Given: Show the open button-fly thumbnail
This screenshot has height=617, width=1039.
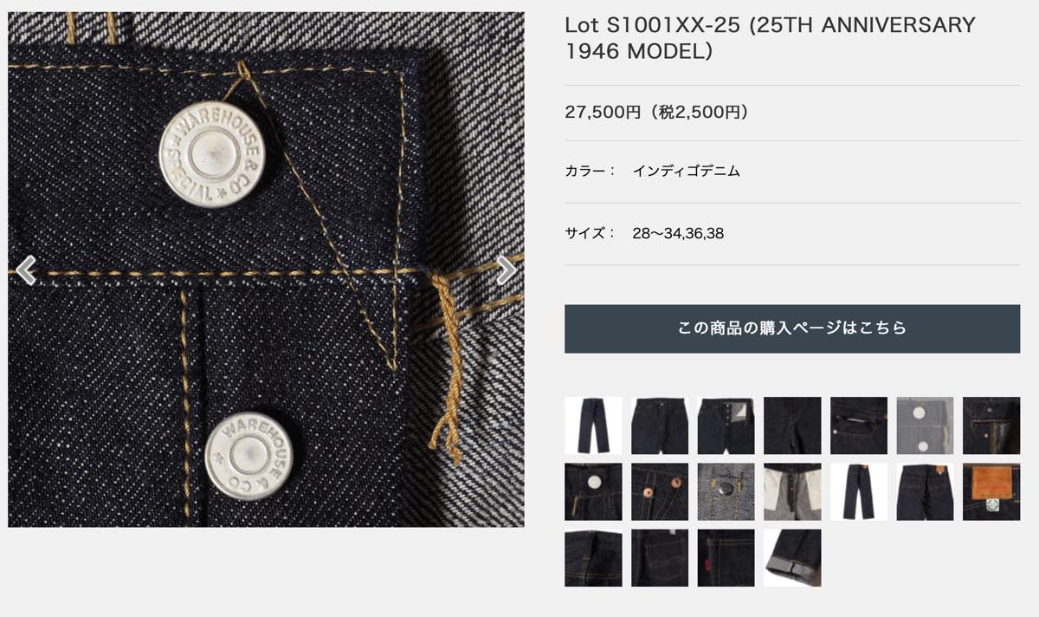Looking at the screenshot, I should pos(726,425).
